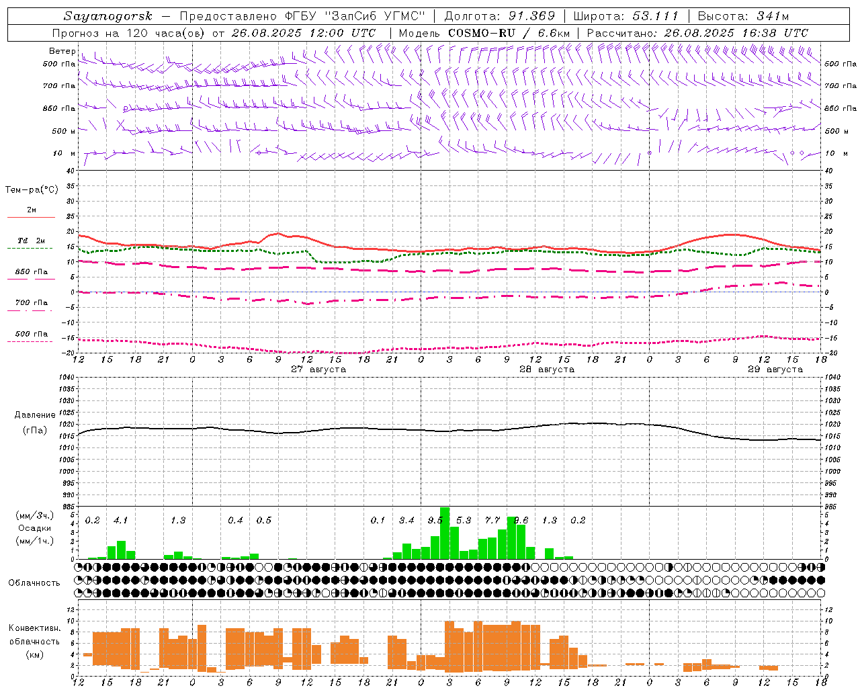Click the 0.4 precipitation total value
This screenshot has height=688, width=860.
235,520
